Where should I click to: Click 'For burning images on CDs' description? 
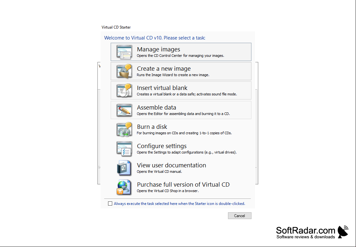coord(184,133)
